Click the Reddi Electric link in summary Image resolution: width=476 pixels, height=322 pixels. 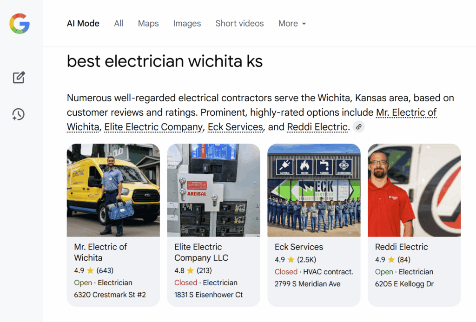[x=317, y=127]
